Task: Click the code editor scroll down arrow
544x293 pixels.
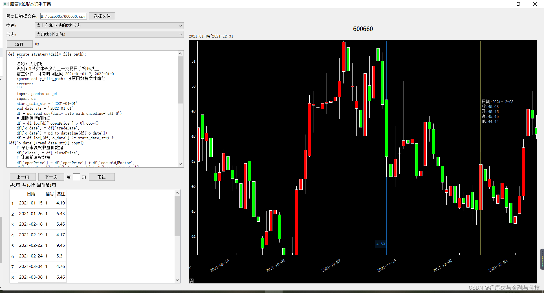Action: [x=180, y=164]
